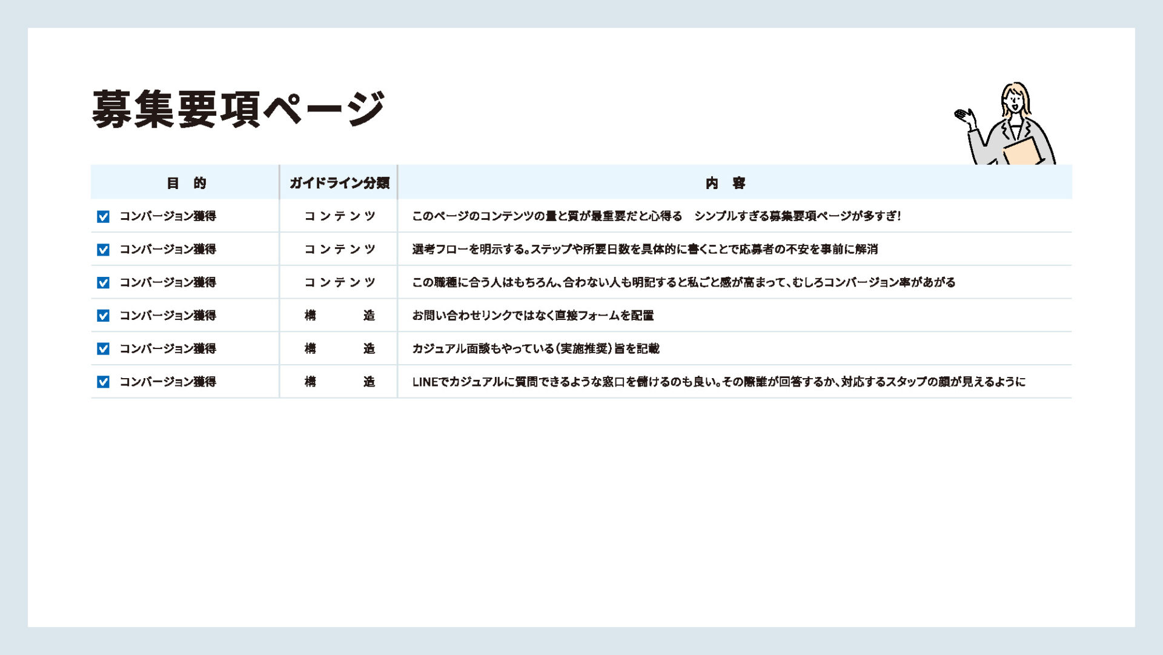The width and height of the screenshot is (1163, 655).
Task: Click the LINEでカジュアルに質問 content text
Action: pos(718,382)
